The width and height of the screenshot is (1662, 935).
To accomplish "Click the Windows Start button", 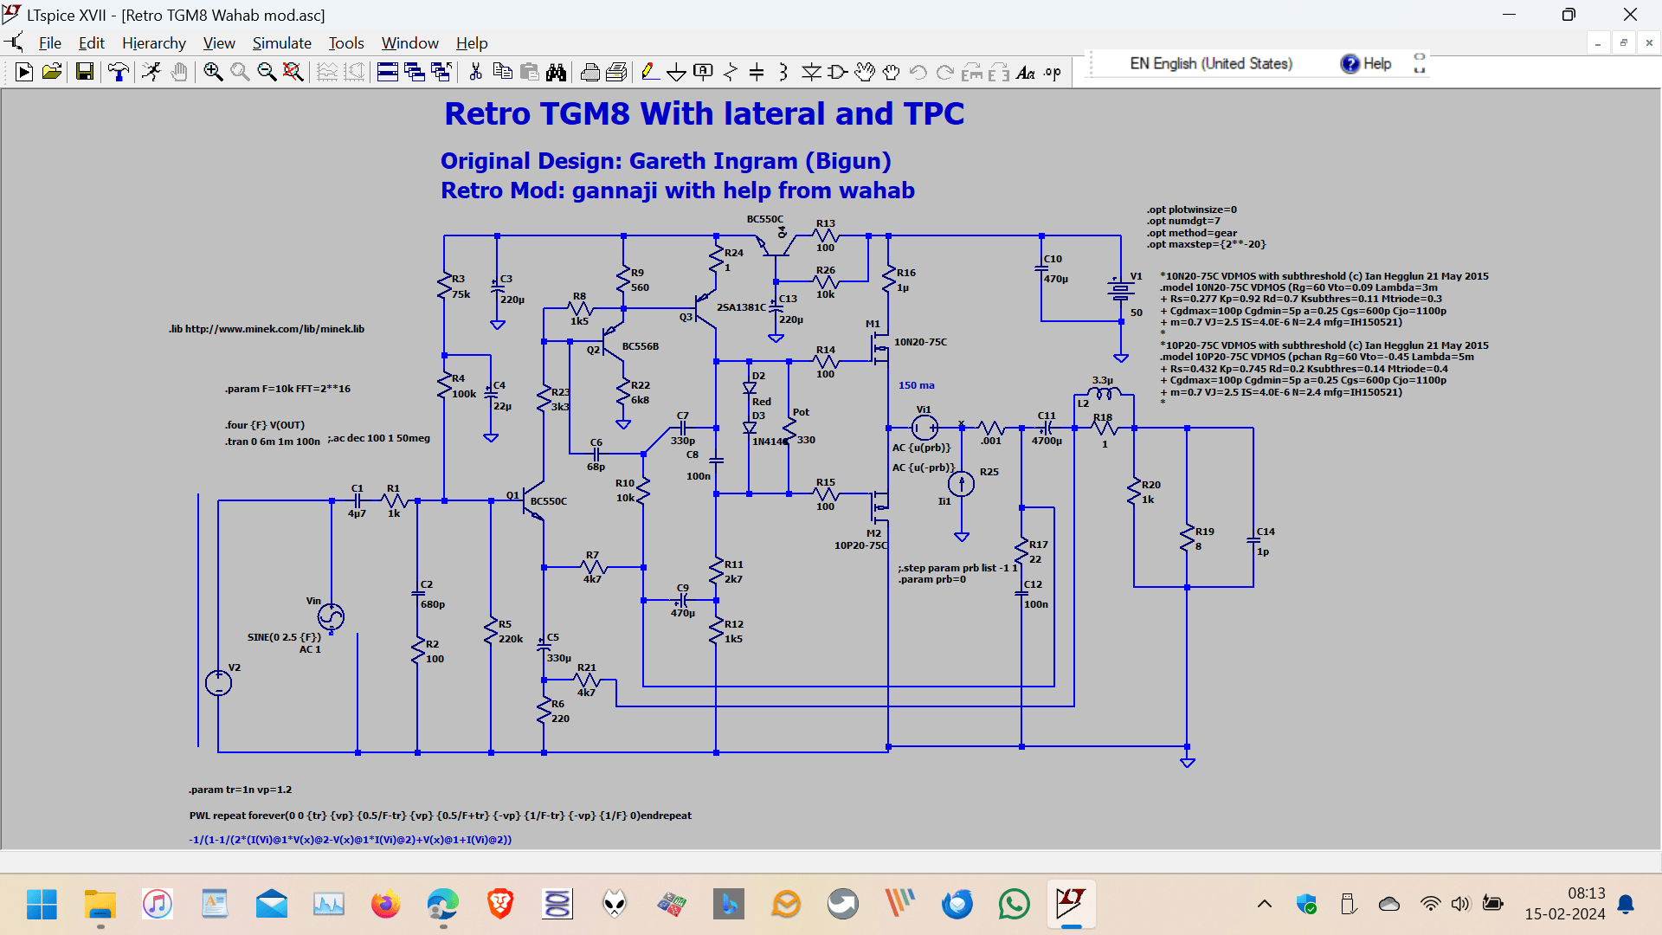I will [x=42, y=905].
